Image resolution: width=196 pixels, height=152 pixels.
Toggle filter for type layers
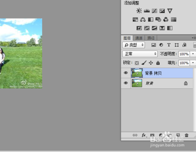(169, 45)
